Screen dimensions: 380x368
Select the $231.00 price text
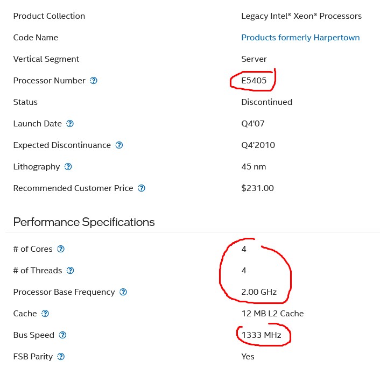(x=257, y=188)
